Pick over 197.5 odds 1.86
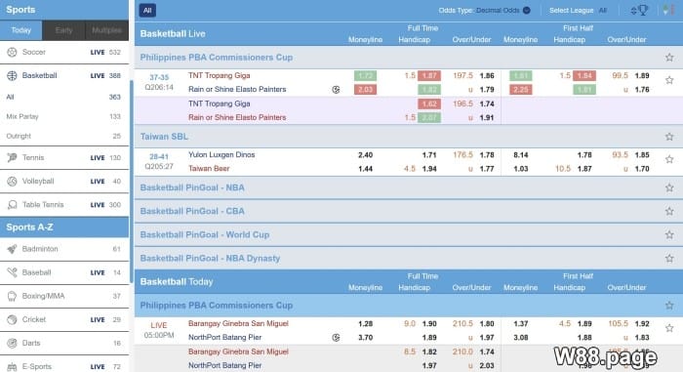683x372 pixels. (x=487, y=76)
